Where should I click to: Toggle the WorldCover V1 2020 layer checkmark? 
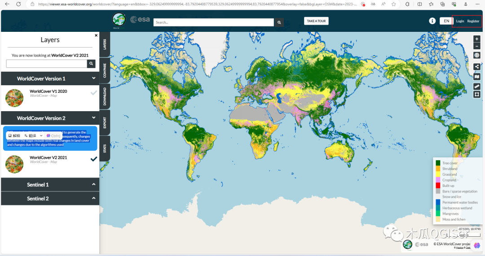[93, 93]
